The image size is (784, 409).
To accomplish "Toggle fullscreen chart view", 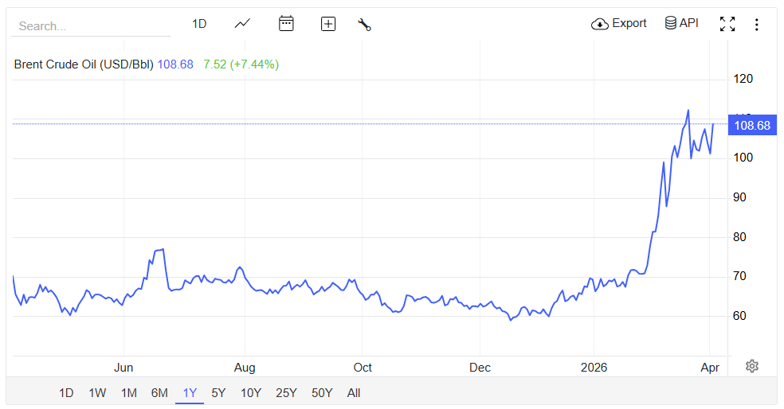I will [x=727, y=24].
